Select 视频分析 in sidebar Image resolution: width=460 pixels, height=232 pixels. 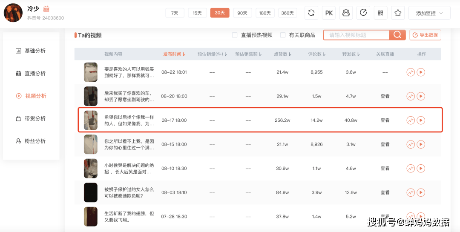pyautogui.click(x=31, y=96)
